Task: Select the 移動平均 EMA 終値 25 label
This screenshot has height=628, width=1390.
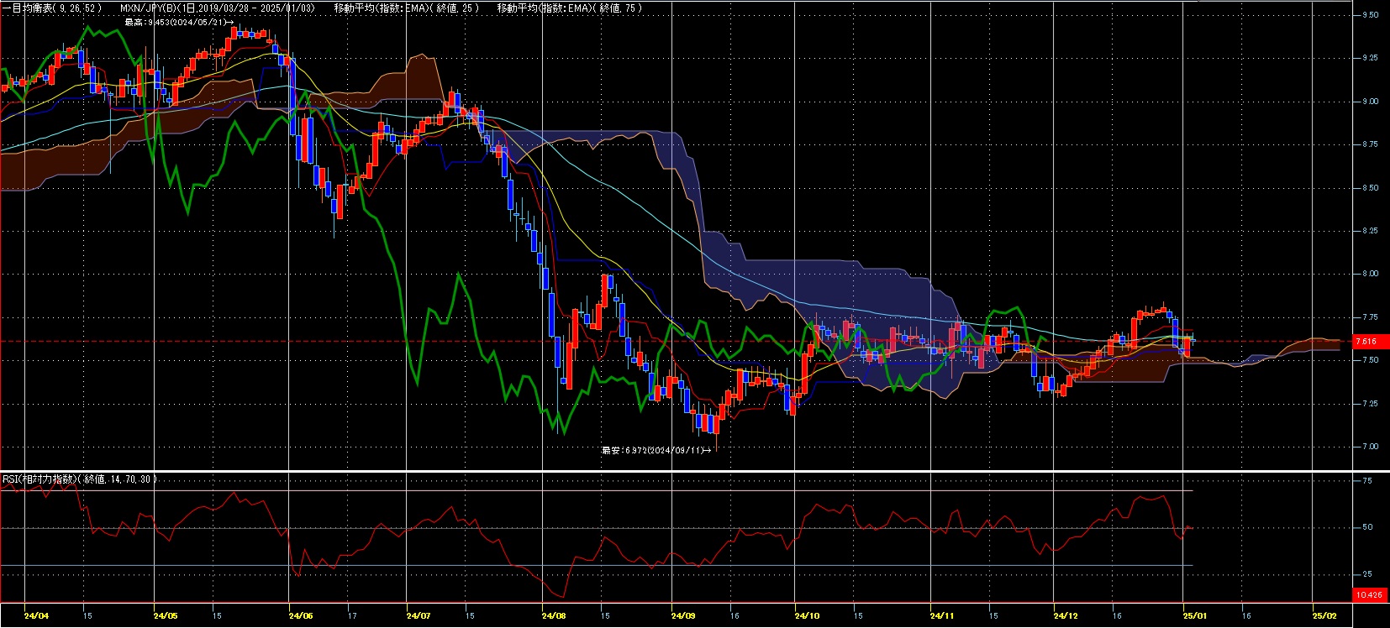Action: tap(407, 8)
